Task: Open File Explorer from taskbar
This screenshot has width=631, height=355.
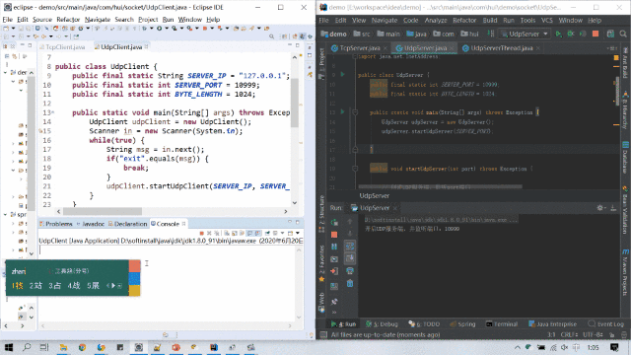Action: coord(63,347)
